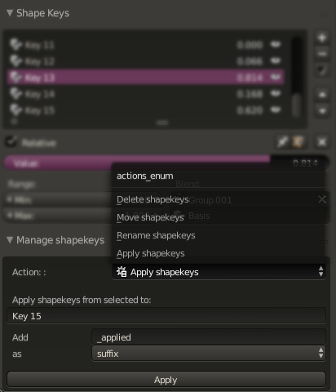This screenshot has height=392, width=336.
Task: Open the suffix dropdown
Action: click(209, 354)
